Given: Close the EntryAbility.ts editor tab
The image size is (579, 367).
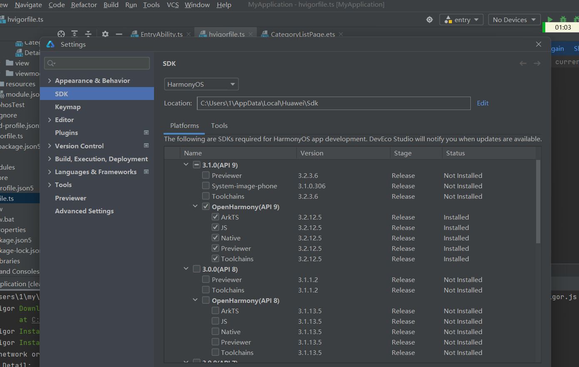Looking at the screenshot, I should [x=189, y=34].
